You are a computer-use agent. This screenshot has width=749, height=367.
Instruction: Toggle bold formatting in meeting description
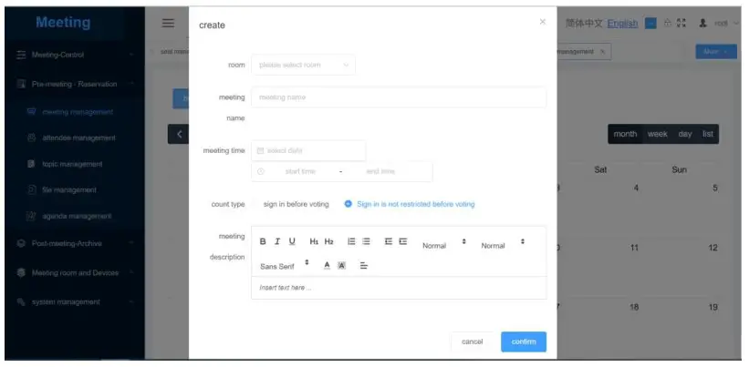pos(263,241)
